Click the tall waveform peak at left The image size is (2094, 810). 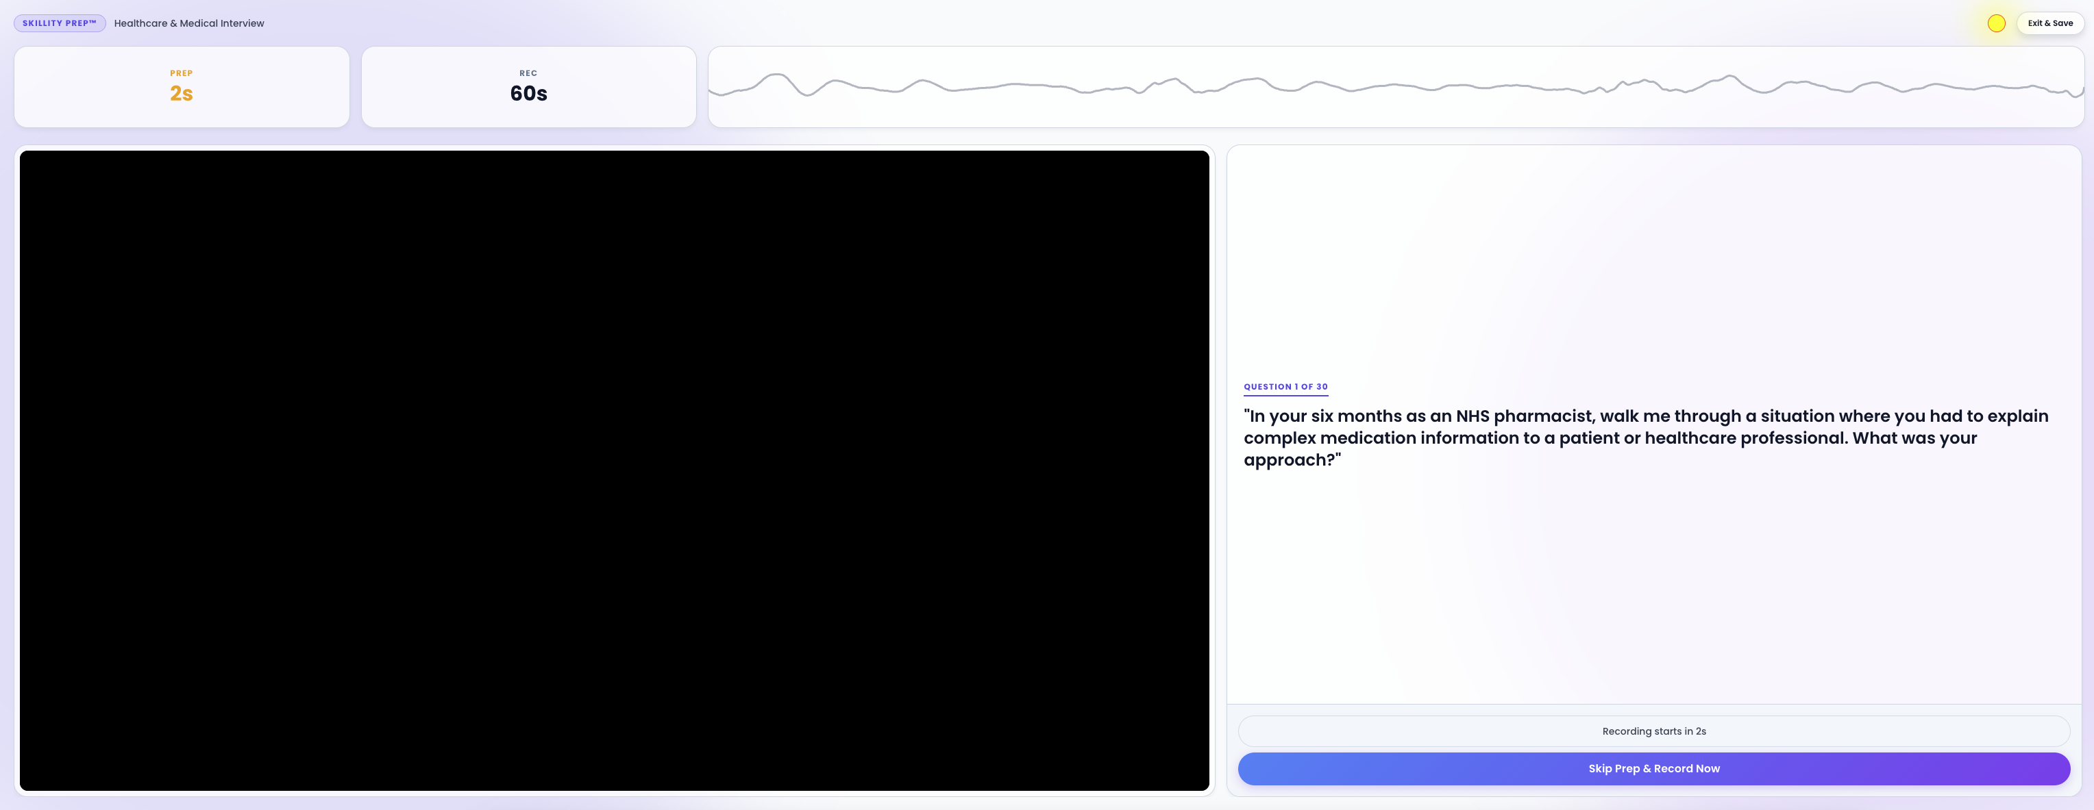pyautogui.click(x=777, y=75)
